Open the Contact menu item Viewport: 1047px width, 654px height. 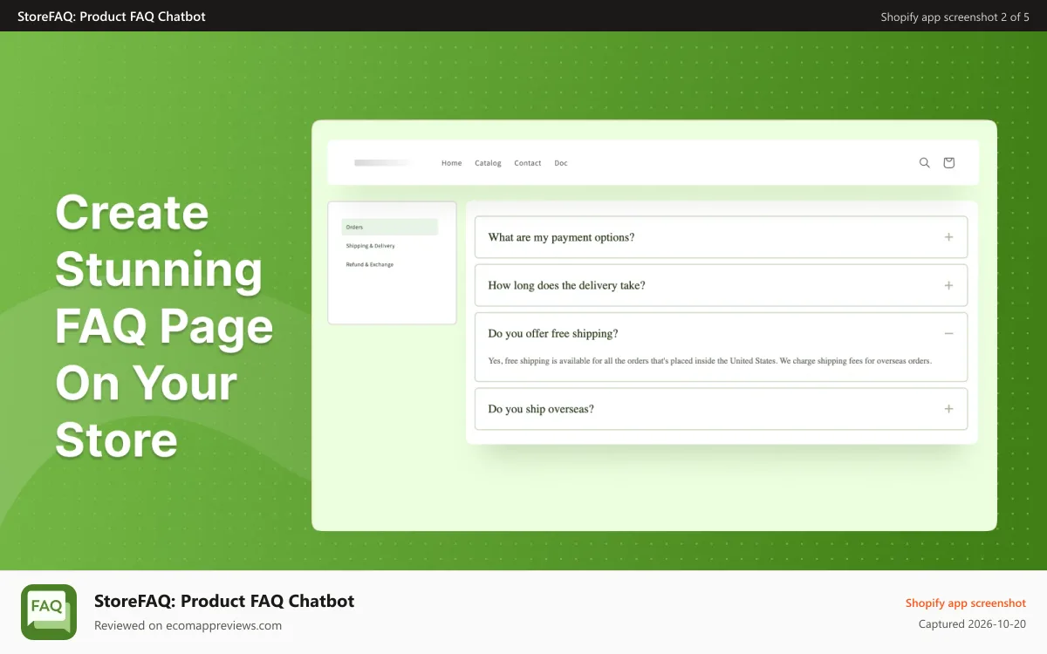(x=528, y=163)
